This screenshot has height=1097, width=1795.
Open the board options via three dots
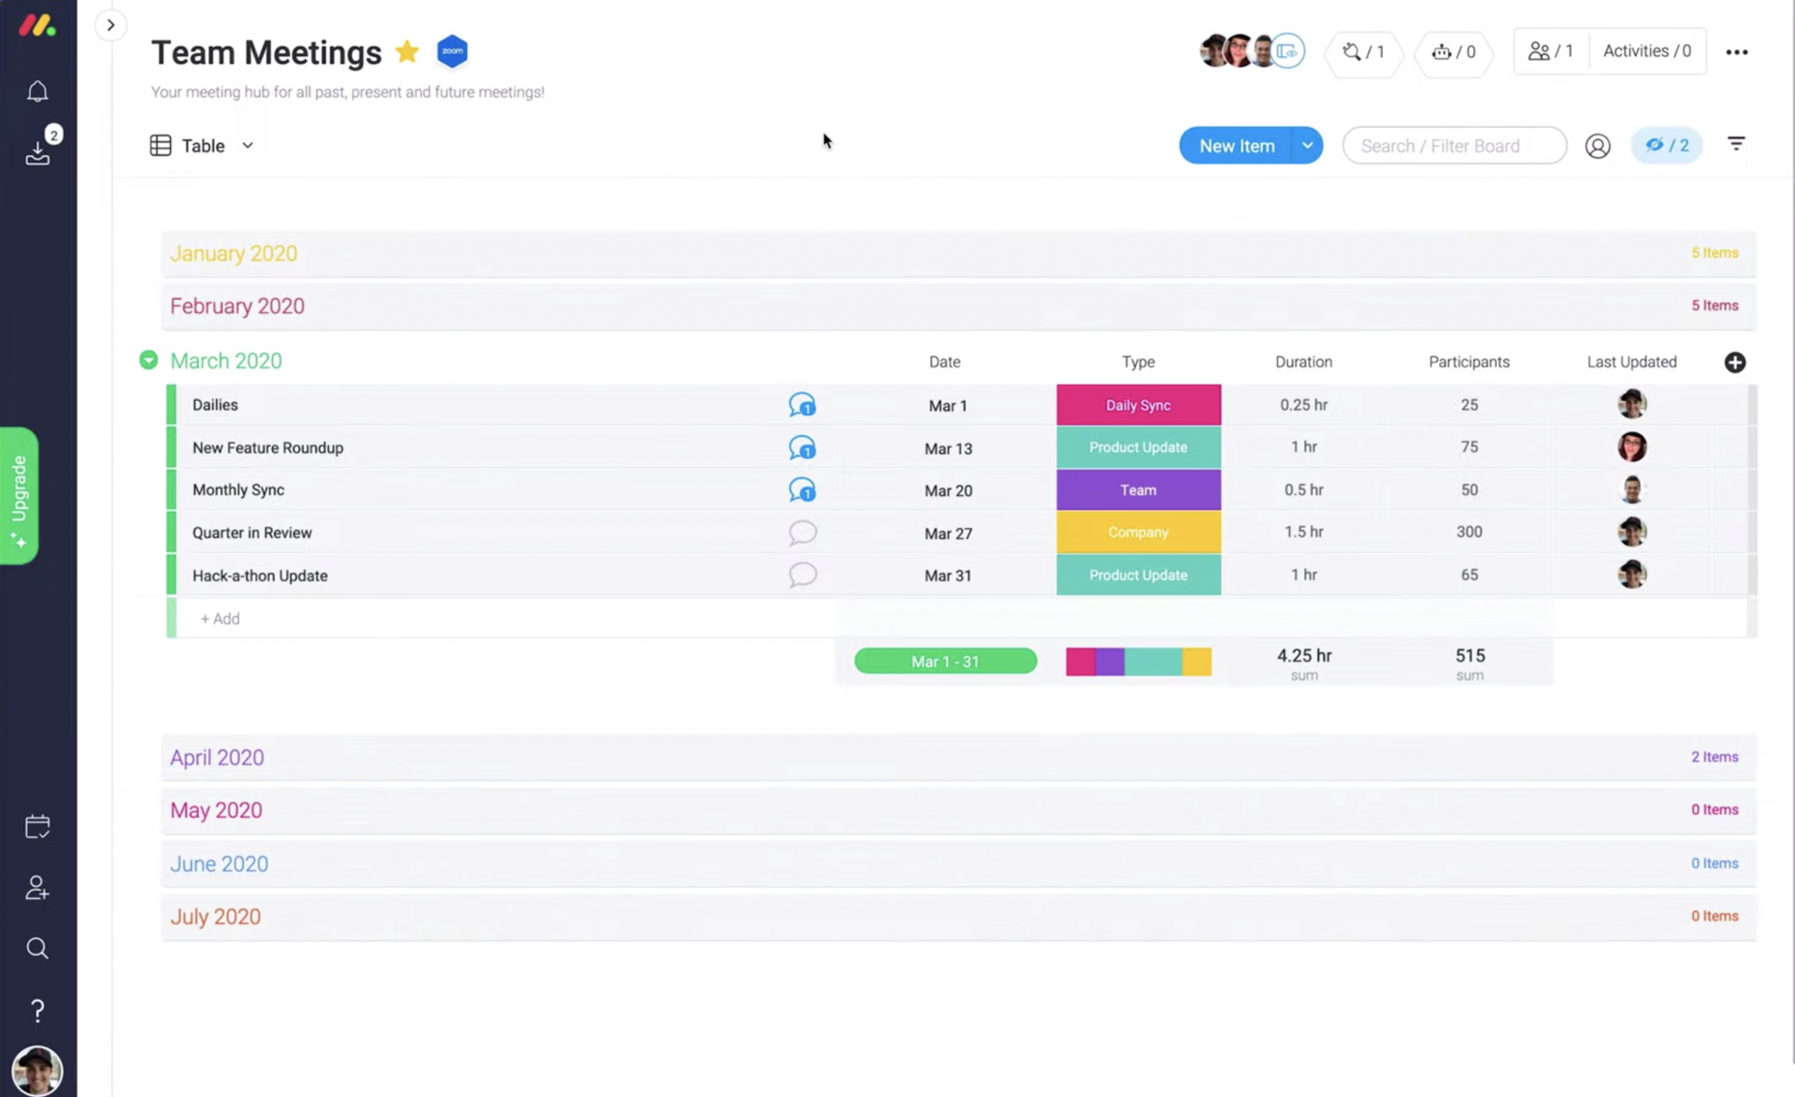(1737, 52)
